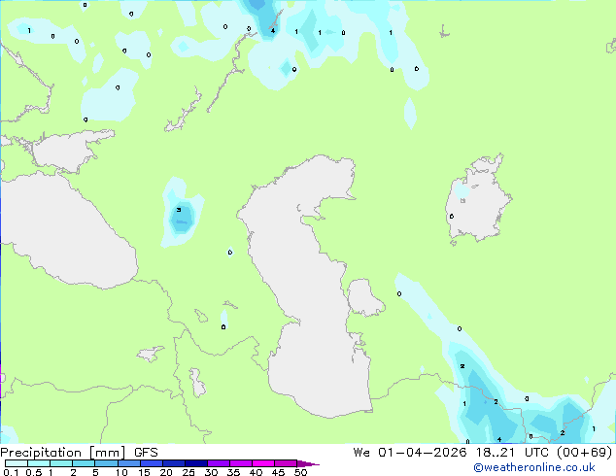616x476 pixels.
Task: Click the 1 to 2 mm legend swatch
Action: (x=61, y=463)
